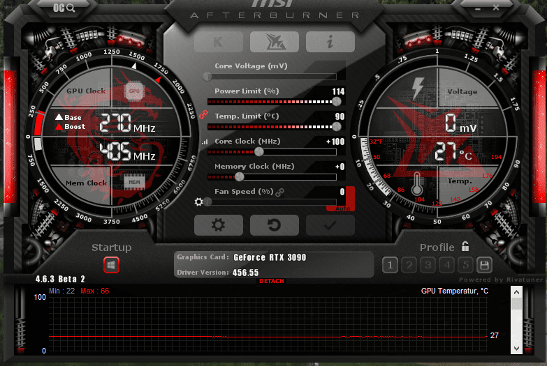Click the graph scrollbar thumb

point(516,303)
